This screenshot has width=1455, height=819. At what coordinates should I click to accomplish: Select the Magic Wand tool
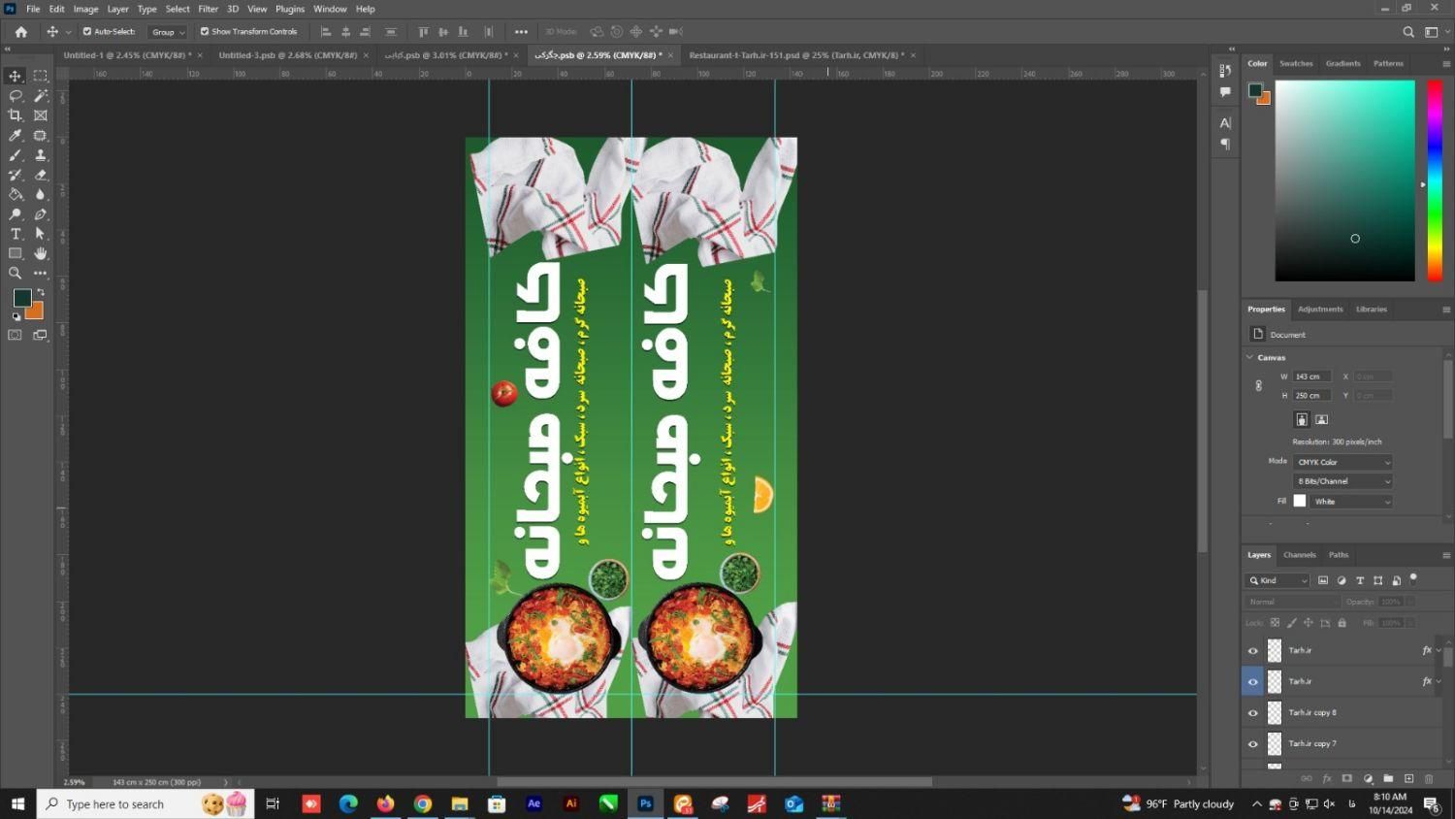point(41,95)
